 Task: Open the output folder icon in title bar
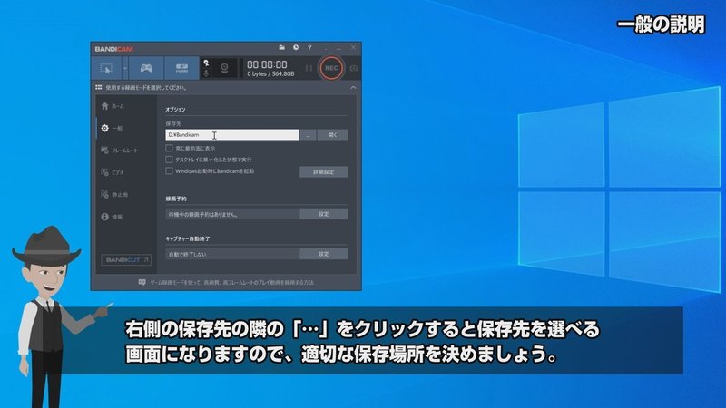281,48
